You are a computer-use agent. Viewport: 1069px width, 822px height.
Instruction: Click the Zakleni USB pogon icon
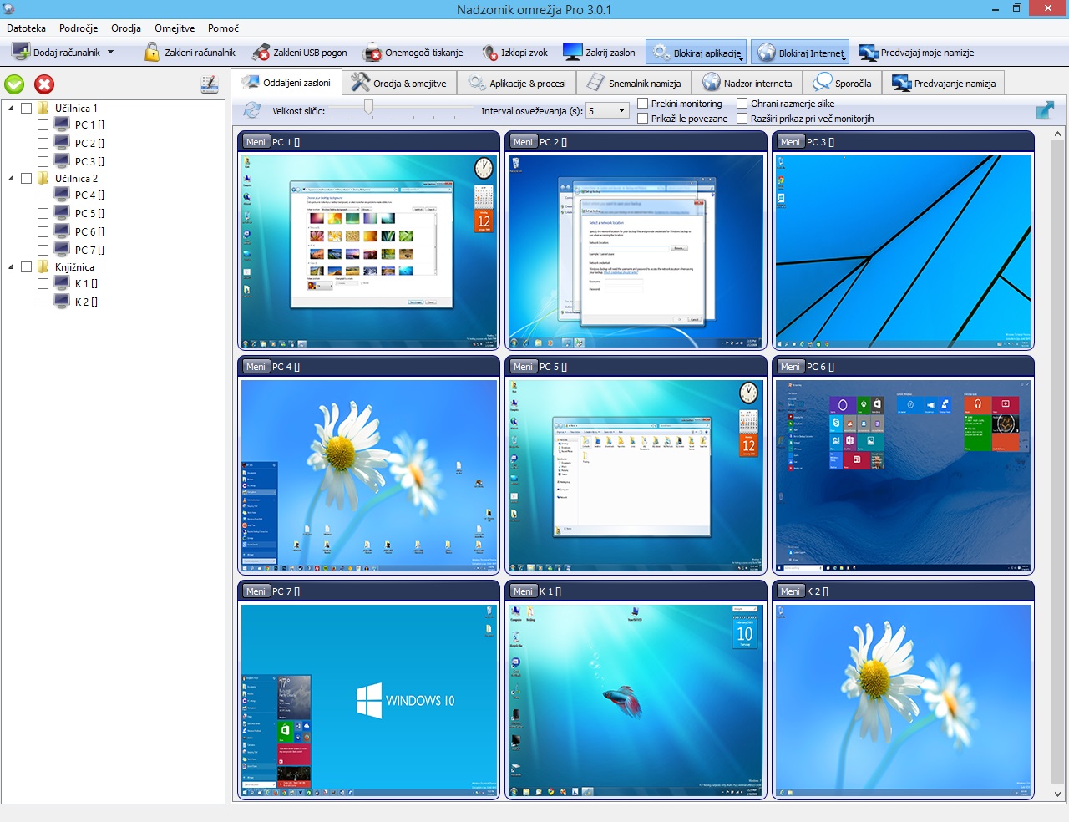pos(261,53)
